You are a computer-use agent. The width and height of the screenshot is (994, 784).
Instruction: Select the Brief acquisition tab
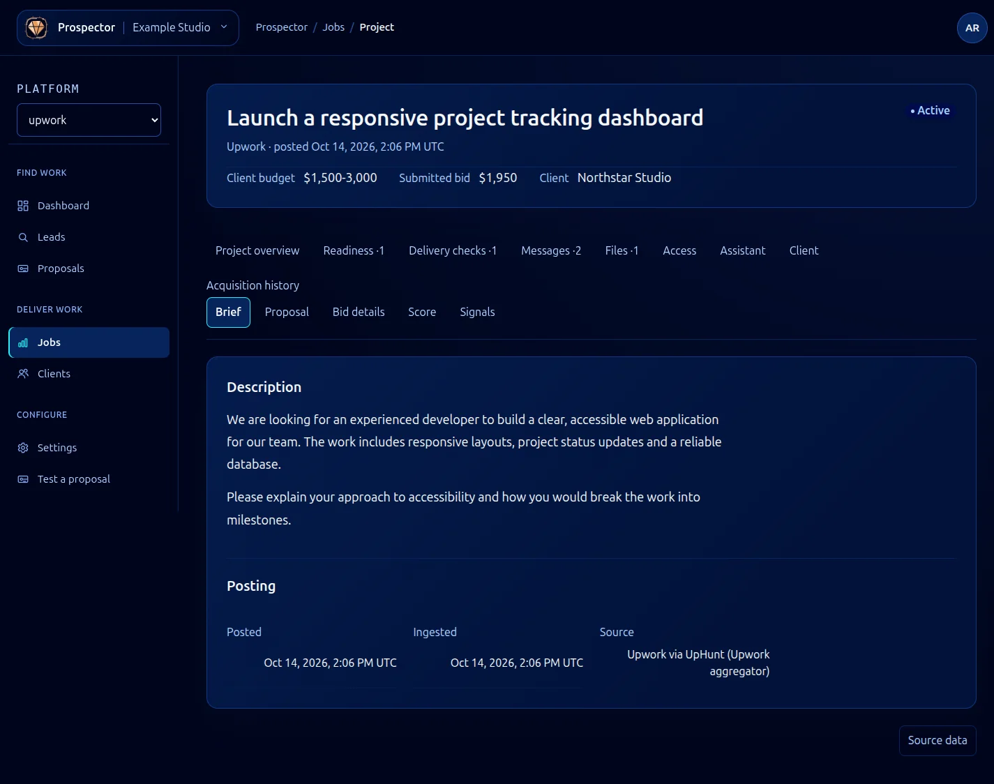pos(228,312)
